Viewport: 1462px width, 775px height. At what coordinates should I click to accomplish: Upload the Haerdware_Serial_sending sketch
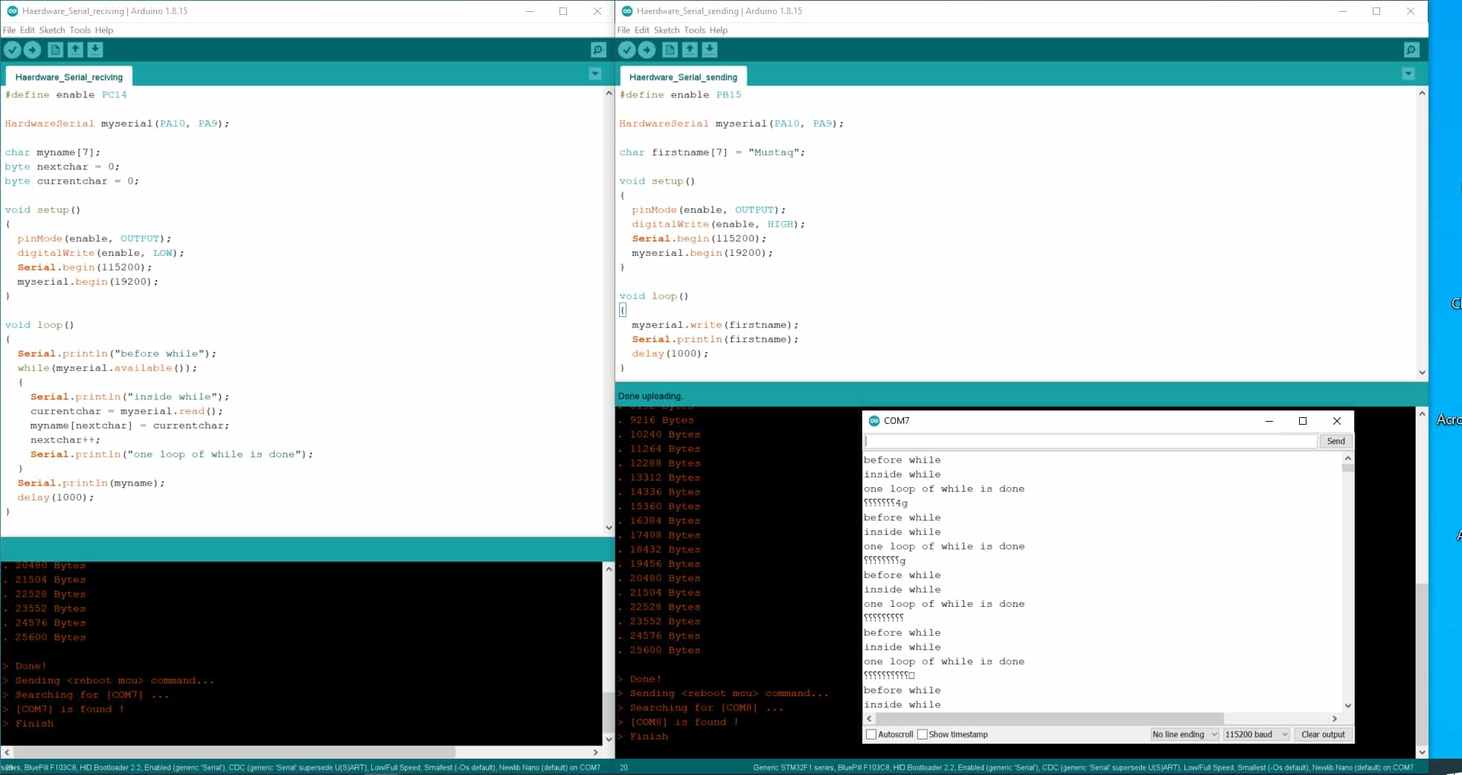pyautogui.click(x=647, y=50)
